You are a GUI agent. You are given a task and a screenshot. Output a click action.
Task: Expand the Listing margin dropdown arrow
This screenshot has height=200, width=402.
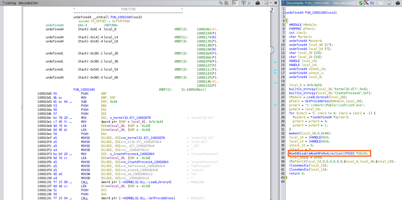pyautogui.click(x=271, y=3)
